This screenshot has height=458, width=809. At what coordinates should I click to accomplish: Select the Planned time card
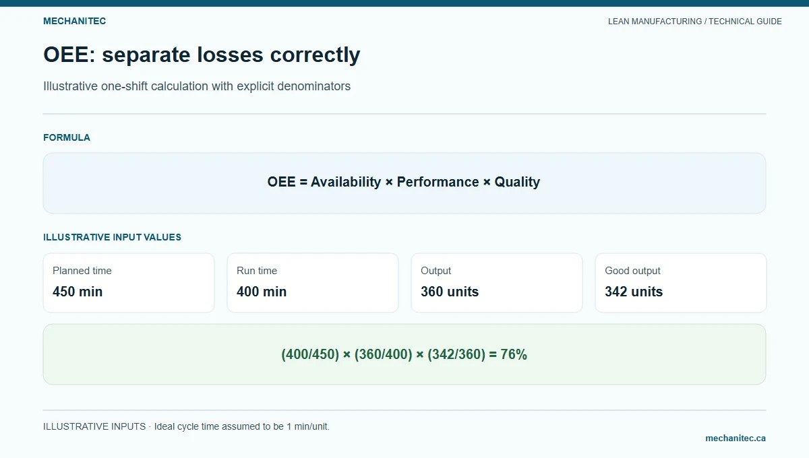pyautogui.click(x=129, y=283)
